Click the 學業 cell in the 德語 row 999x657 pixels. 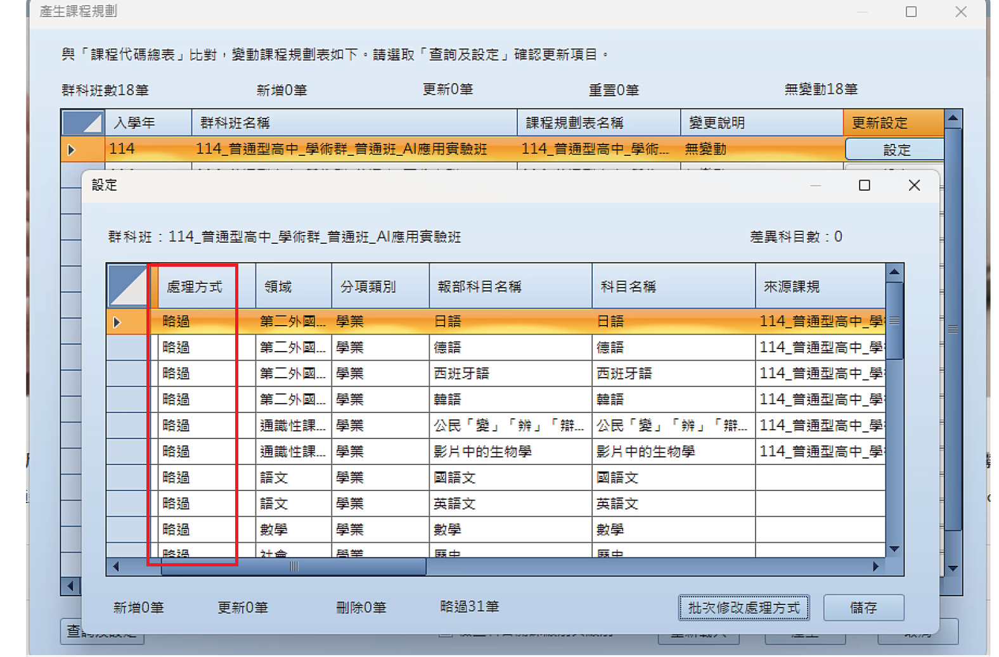(x=380, y=347)
